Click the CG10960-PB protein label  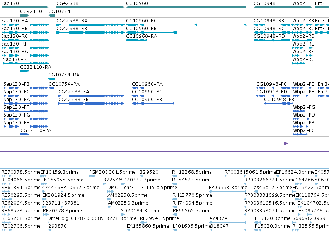click(147, 100)
